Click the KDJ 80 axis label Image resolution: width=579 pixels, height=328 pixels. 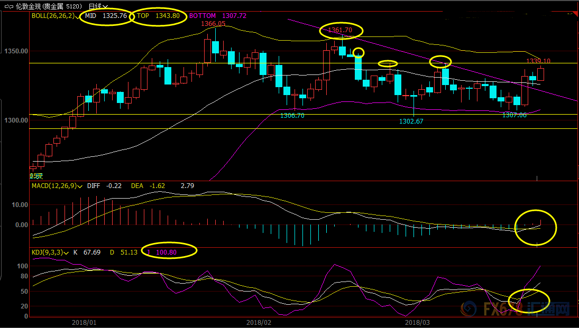tap(24, 276)
